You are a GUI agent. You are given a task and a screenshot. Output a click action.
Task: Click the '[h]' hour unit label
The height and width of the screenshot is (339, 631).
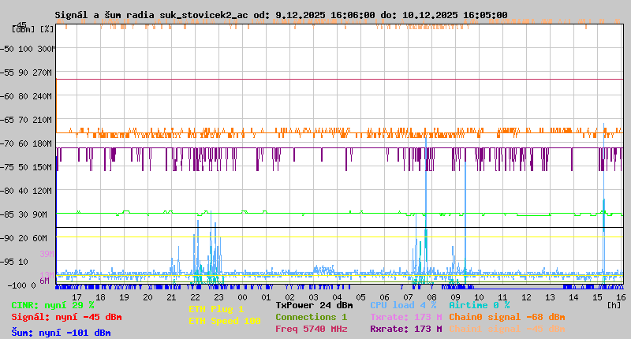[x=614, y=306]
